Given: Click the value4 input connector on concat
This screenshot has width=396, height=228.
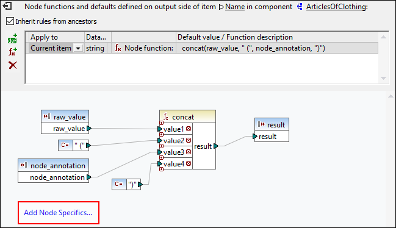Looking at the screenshot, I should click(x=160, y=164).
